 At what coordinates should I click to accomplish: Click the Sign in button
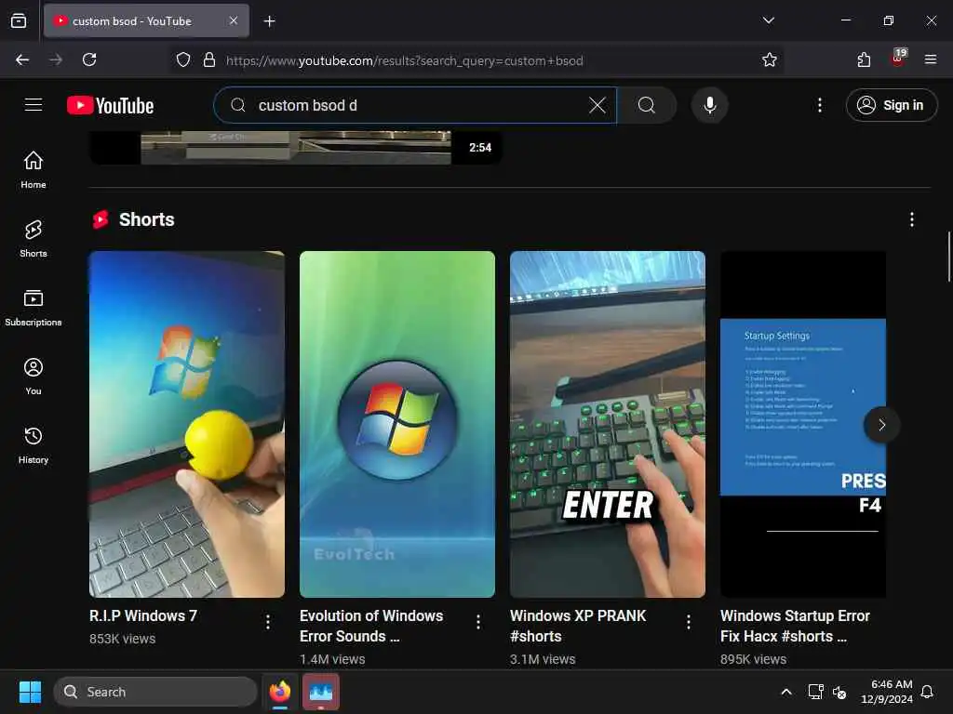point(891,105)
